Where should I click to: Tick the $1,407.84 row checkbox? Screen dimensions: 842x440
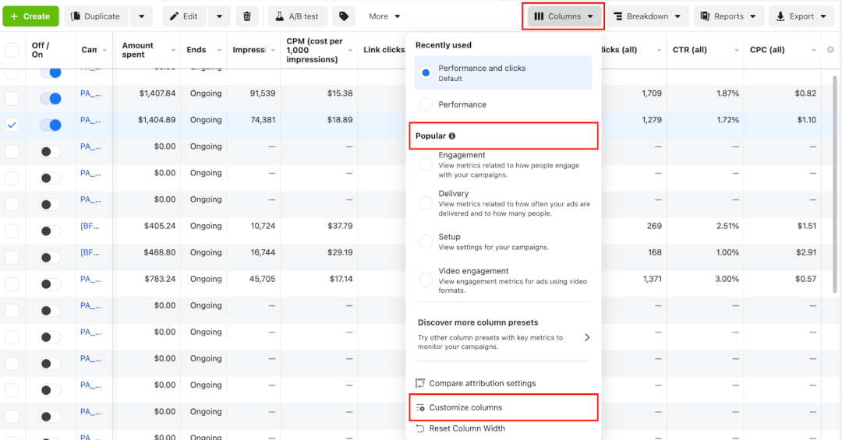pyautogui.click(x=11, y=99)
